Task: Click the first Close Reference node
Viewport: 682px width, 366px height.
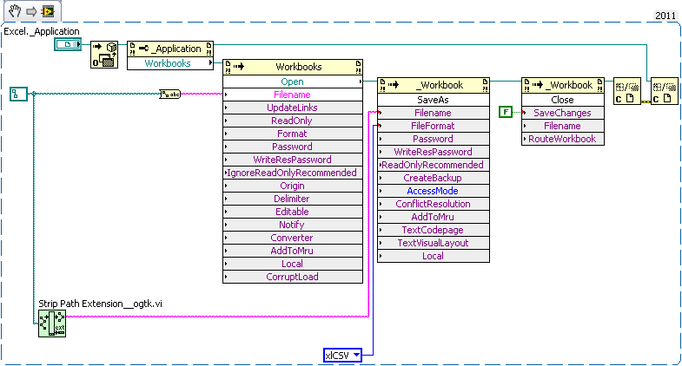Action: click(x=626, y=91)
